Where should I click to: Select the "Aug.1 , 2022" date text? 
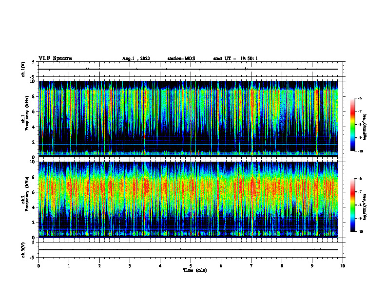136,58
